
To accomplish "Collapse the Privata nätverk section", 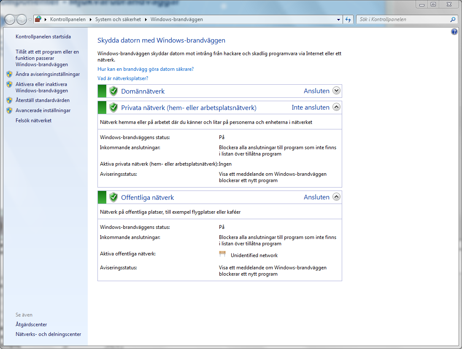I will 336,107.
